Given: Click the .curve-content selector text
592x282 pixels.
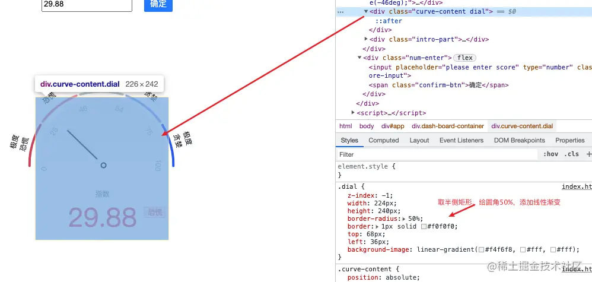Looking at the screenshot, I should click(364, 269).
